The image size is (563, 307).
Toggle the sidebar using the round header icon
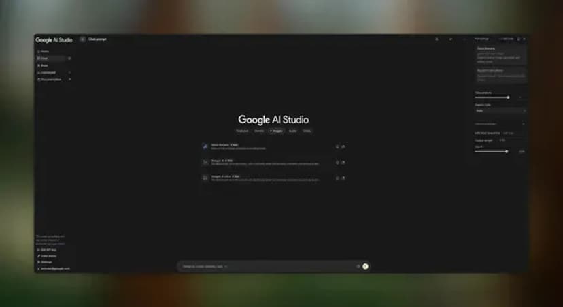pyautogui.click(x=82, y=39)
